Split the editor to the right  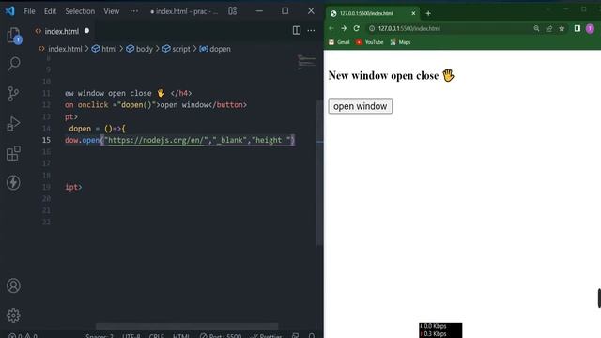(297, 30)
